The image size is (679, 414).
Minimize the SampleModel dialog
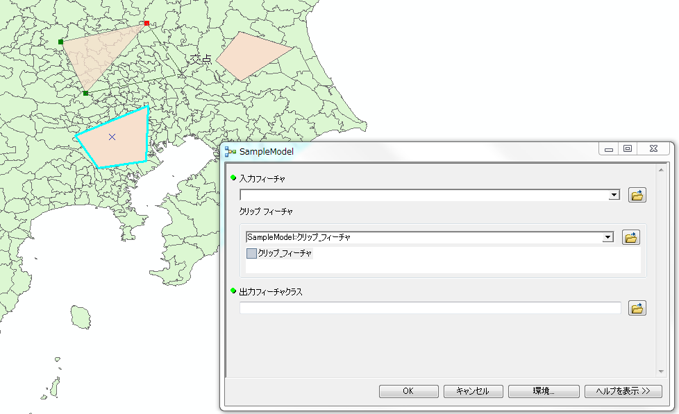(609, 149)
